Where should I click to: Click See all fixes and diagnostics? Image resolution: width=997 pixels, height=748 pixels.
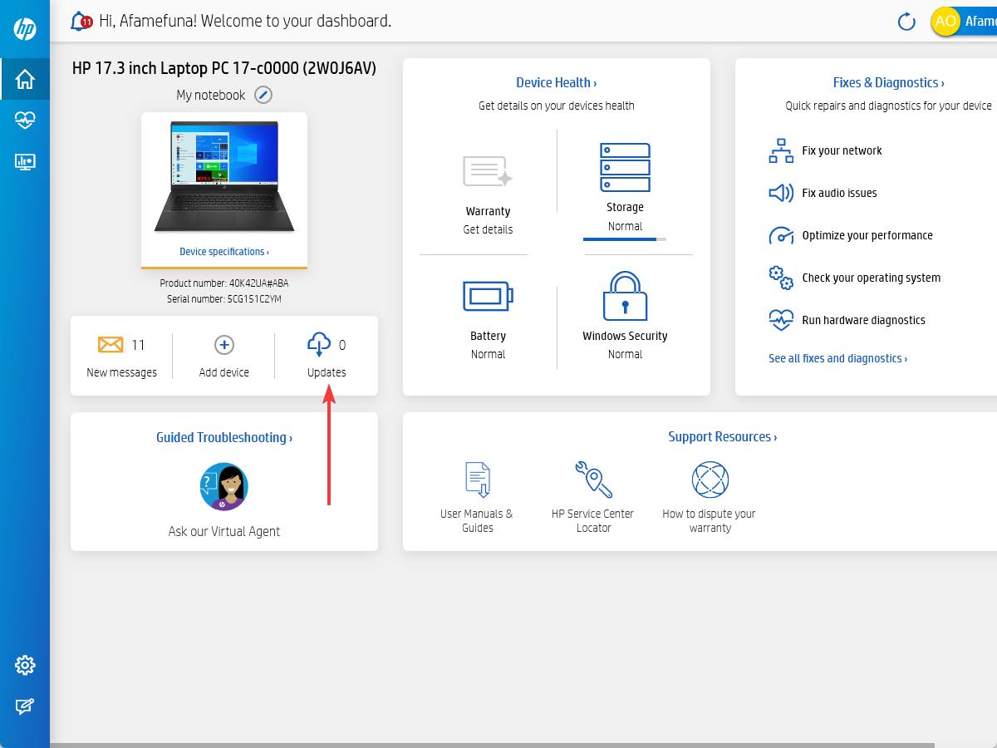click(x=837, y=358)
